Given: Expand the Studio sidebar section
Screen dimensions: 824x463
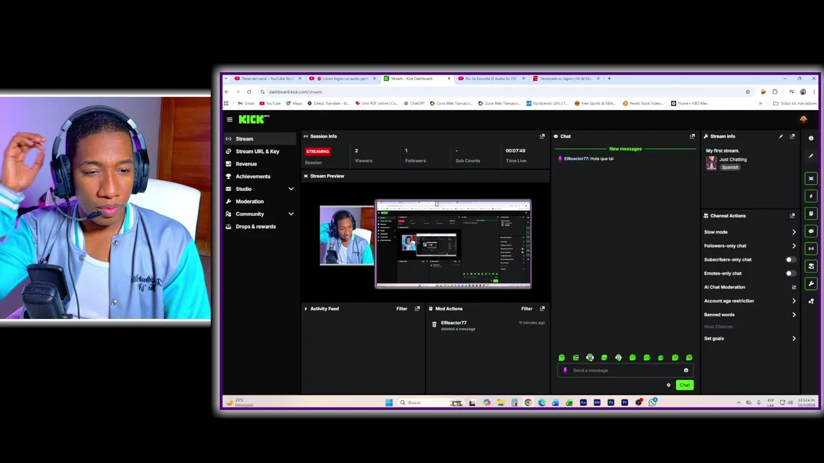Looking at the screenshot, I should (290, 189).
